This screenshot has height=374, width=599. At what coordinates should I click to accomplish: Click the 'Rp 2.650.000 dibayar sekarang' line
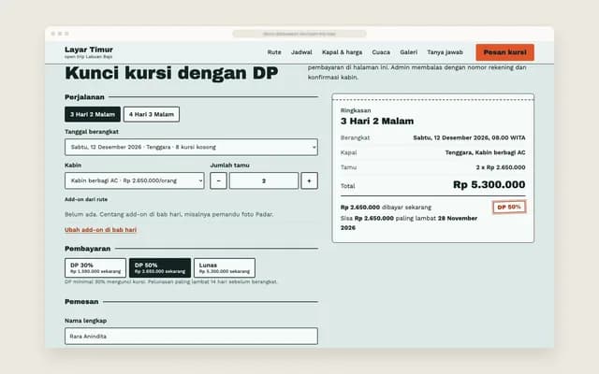[386, 208]
